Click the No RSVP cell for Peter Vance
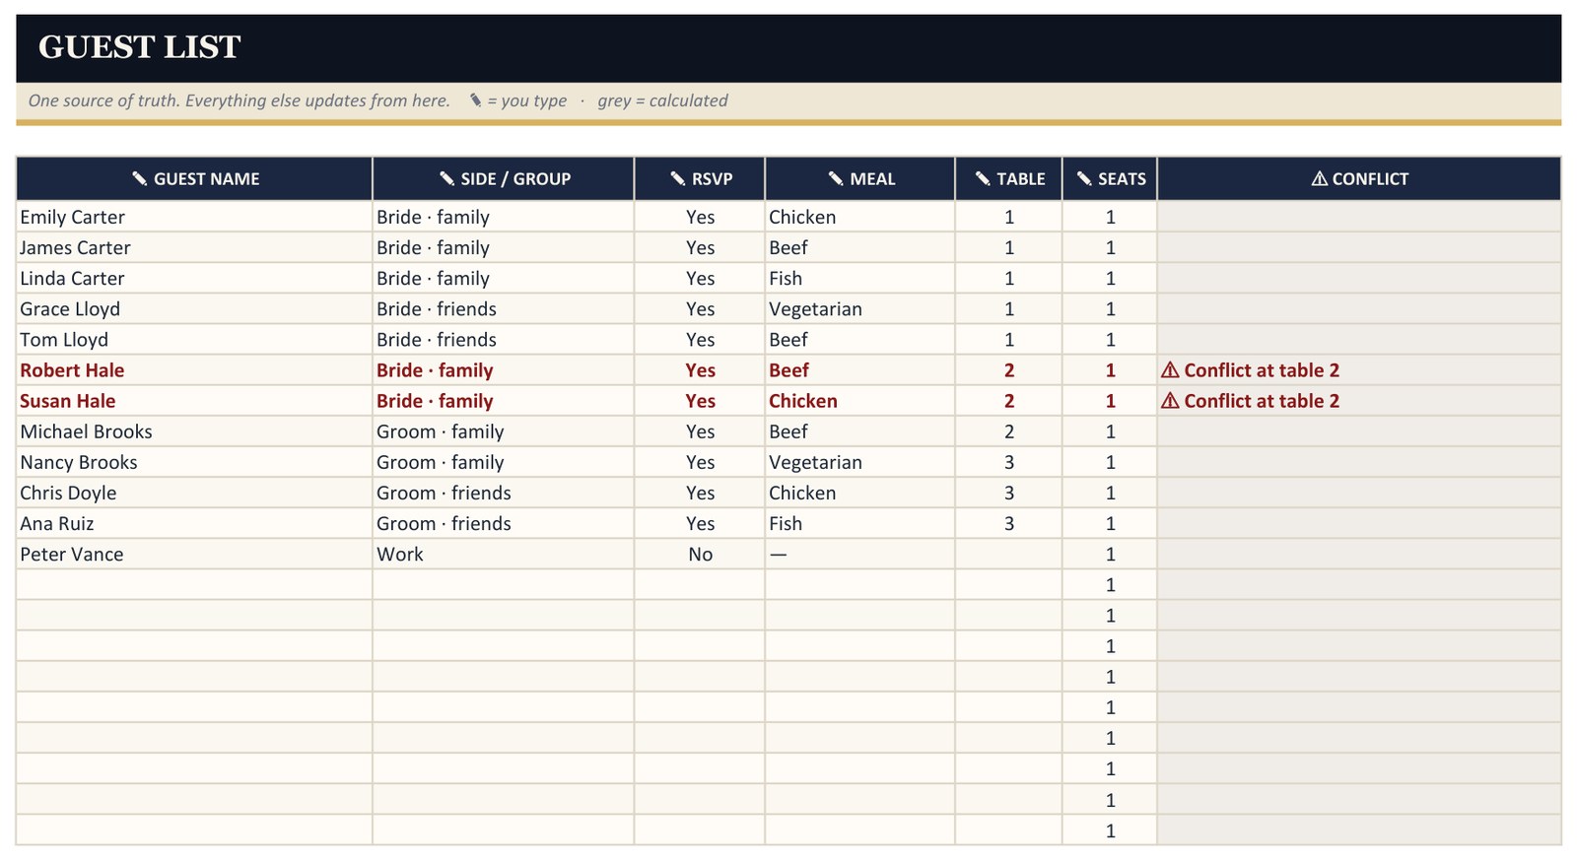 click(700, 554)
